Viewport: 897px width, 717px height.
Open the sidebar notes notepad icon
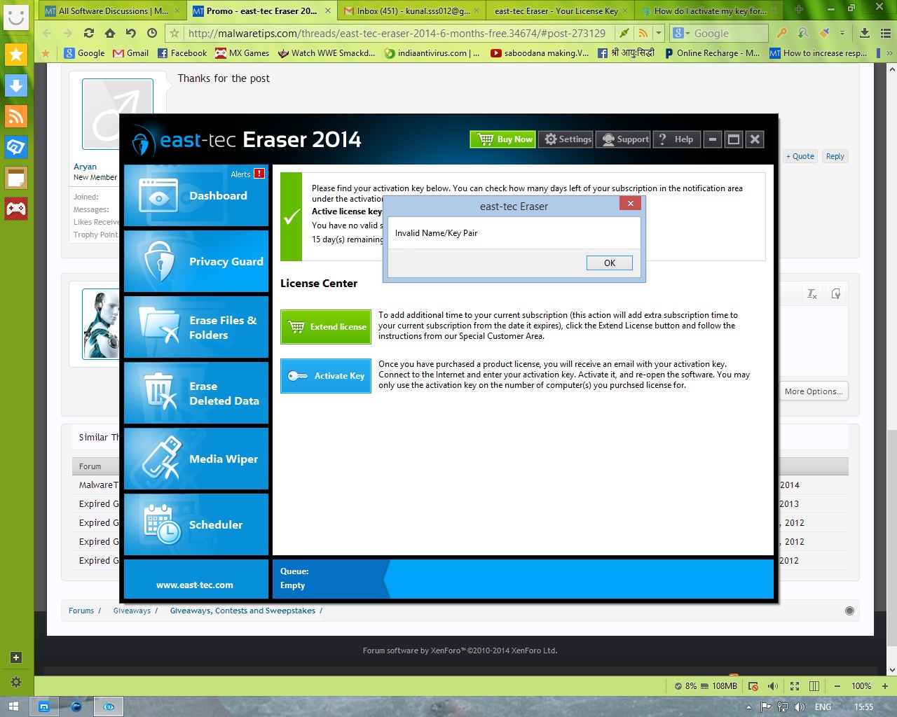pos(16,178)
